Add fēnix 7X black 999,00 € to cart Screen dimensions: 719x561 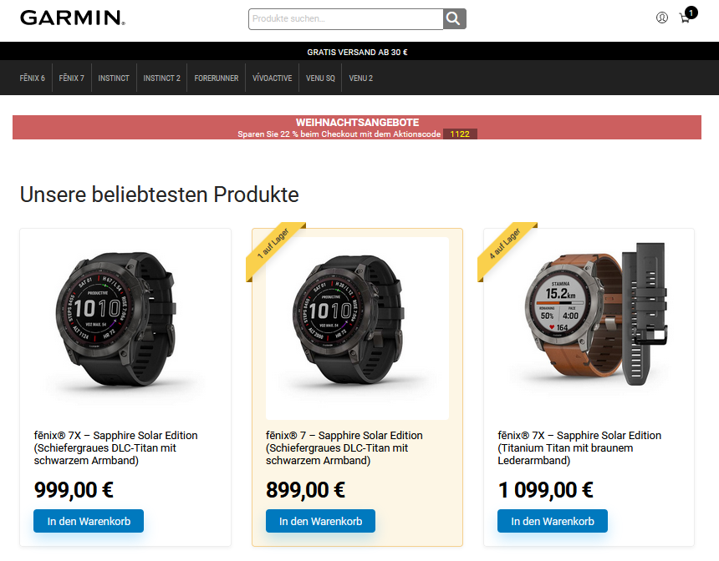click(89, 521)
